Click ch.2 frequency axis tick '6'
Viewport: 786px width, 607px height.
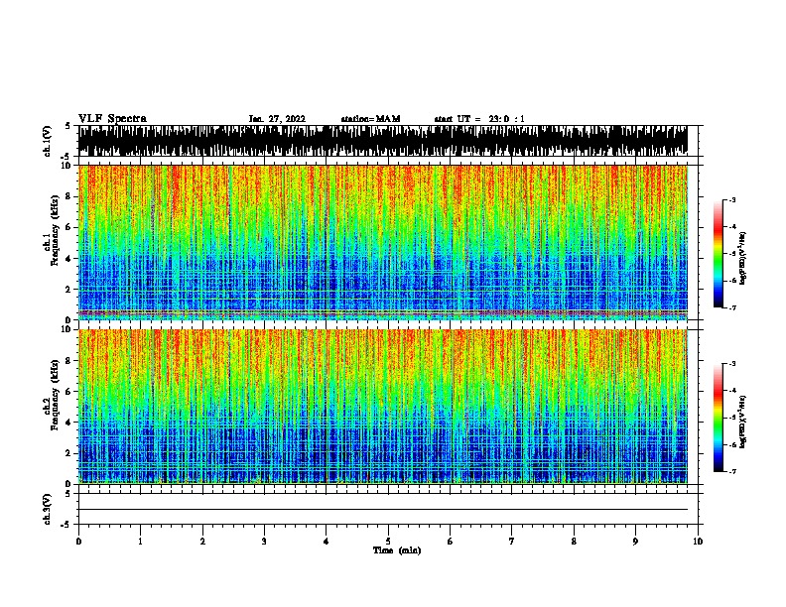pos(68,391)
